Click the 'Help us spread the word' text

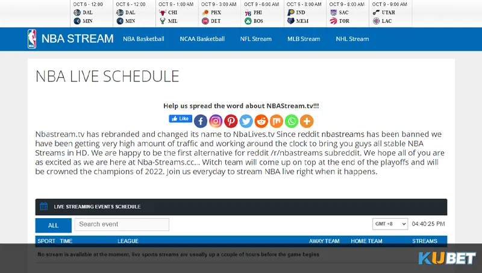pos(241,105)
